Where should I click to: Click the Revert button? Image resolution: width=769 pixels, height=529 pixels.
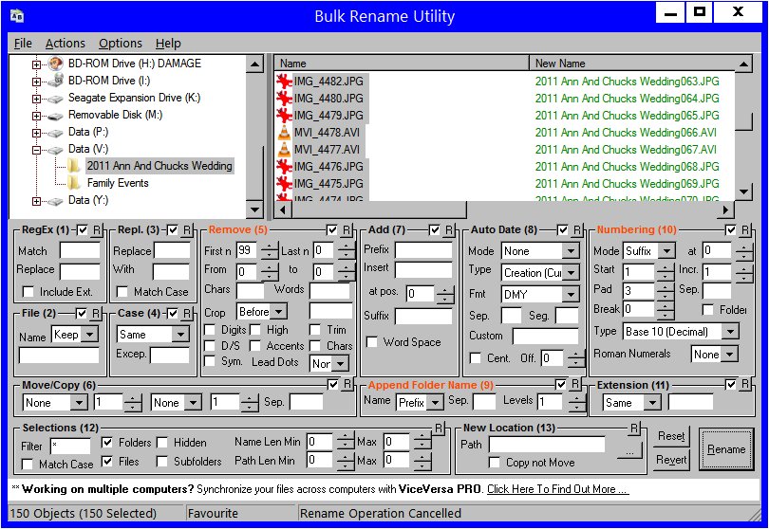click(671, 460)
